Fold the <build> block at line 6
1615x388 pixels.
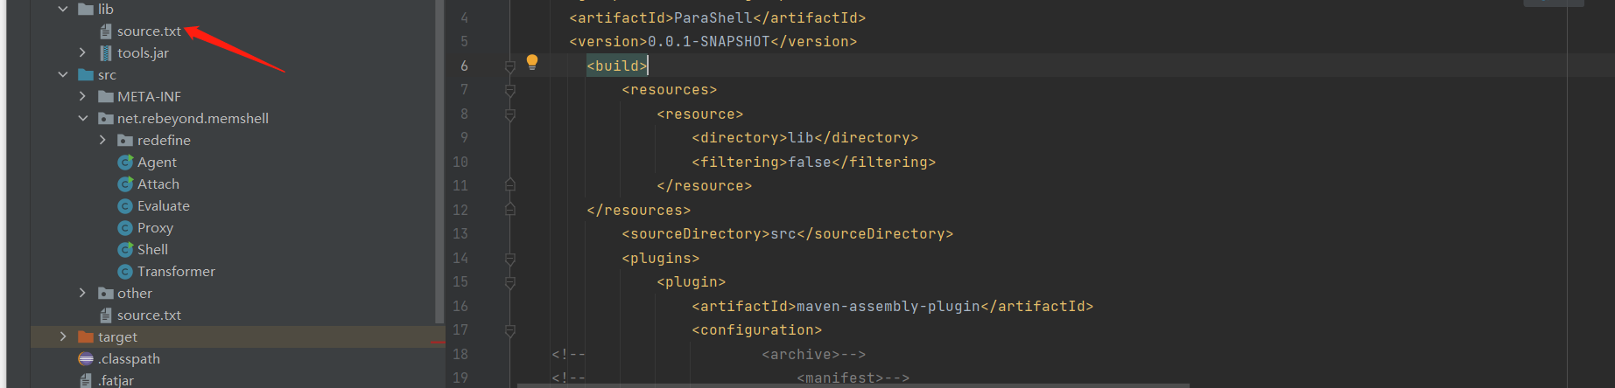[510, 66]
